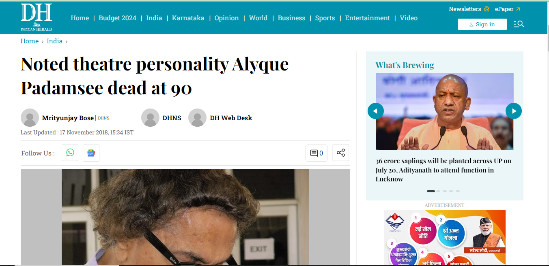Show previous What's Brewing story
This screenshot has width=549, height=266.
click(x=376, y=111)
